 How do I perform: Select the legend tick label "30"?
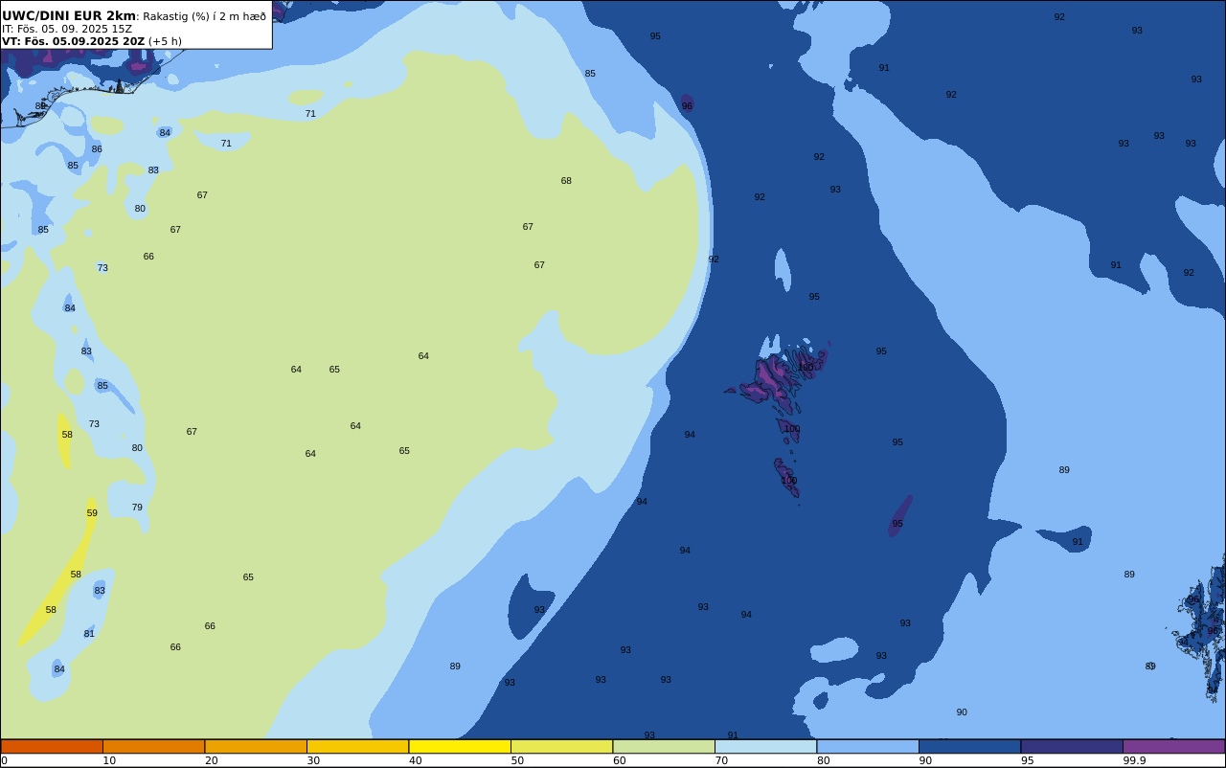pos(313,760)
